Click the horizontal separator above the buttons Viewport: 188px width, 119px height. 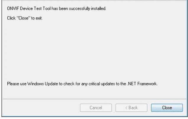(x=95, y=99)
